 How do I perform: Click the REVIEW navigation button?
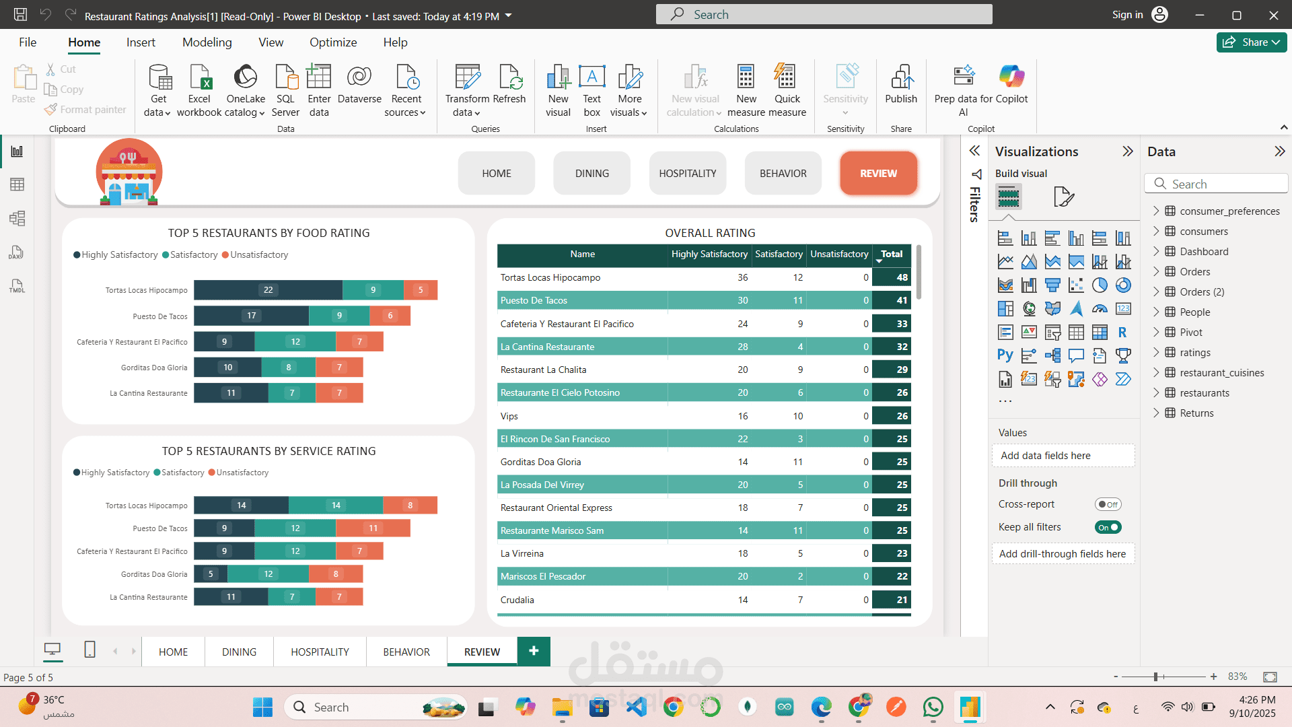pyautogui.click(x=877, y=173)
